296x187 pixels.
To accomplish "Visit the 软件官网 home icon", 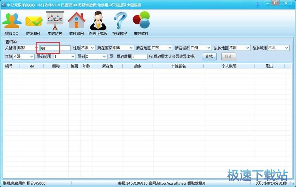I will tap(77, 23).
